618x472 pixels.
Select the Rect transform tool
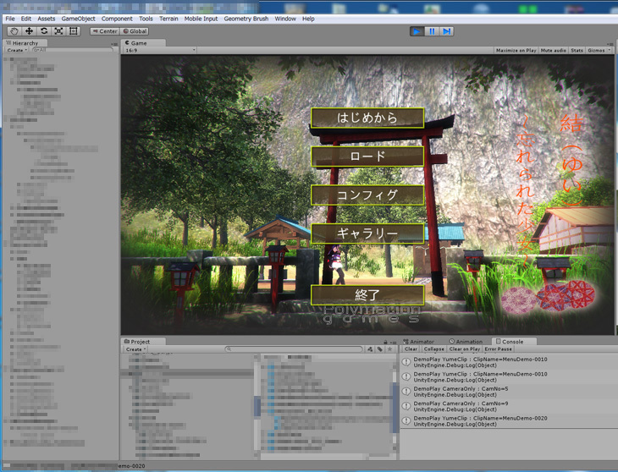[74, 31]
